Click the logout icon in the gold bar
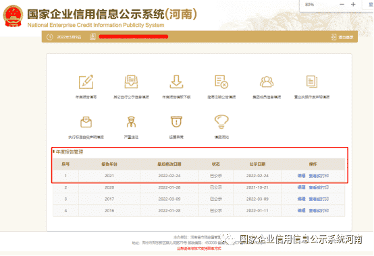This screenshot has width=374, height=256. point(333,37)
